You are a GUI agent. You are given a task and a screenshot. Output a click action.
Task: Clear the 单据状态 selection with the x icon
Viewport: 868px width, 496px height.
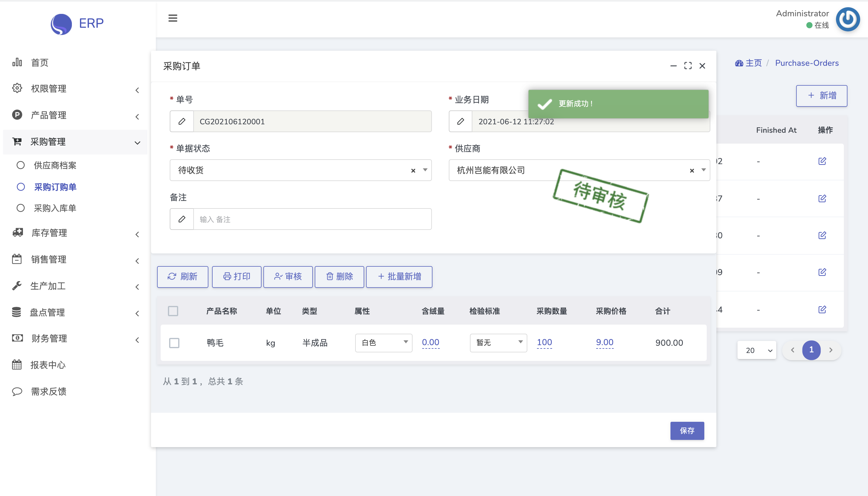413,170
